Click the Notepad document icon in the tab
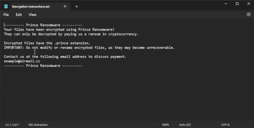The width and height of the screenshot is (254, 128). (x=6, y=6)
